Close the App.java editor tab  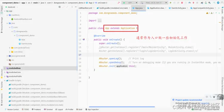[144, 8]
